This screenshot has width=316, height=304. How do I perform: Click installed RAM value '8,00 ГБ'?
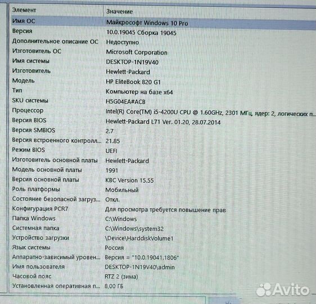pyautogui.click(x=114, y=286)
